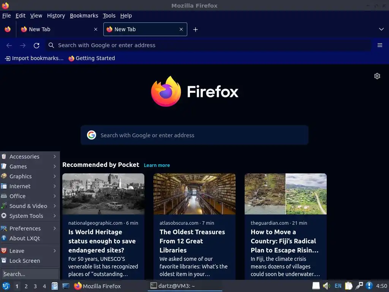Click the white square tray icon
Image resolution: width=389 pixels, height=292 pixels.
(316, 286)
